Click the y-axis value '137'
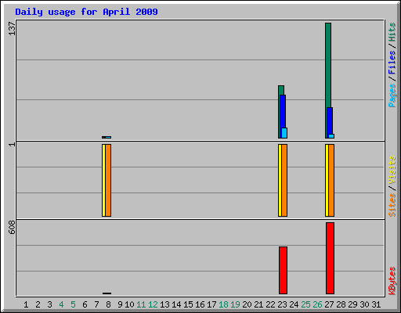Screen dimensions: 401x313 coord(12,28)
